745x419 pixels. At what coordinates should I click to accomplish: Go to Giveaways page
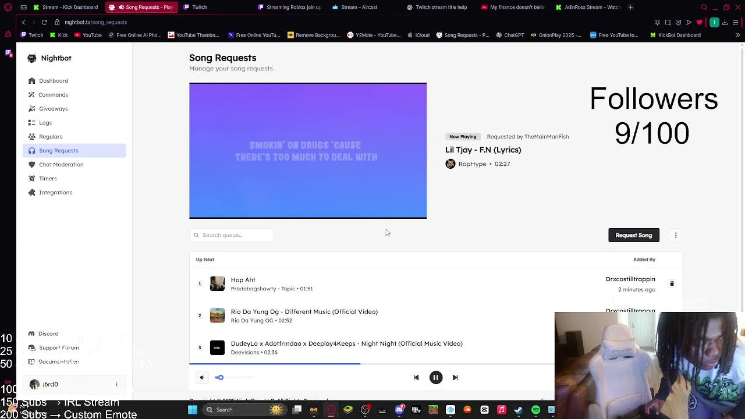point(74,109)
